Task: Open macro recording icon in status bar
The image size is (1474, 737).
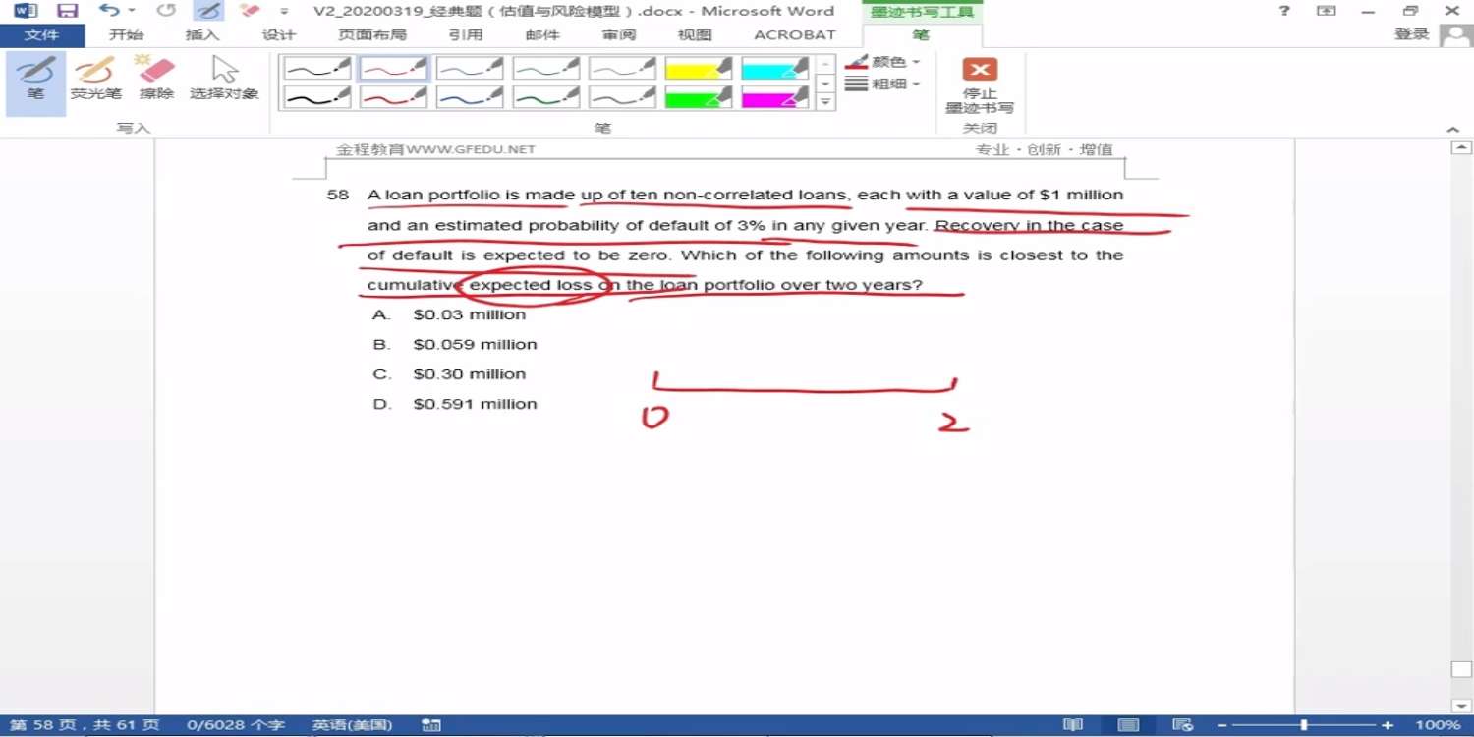Action: point(431,725)
